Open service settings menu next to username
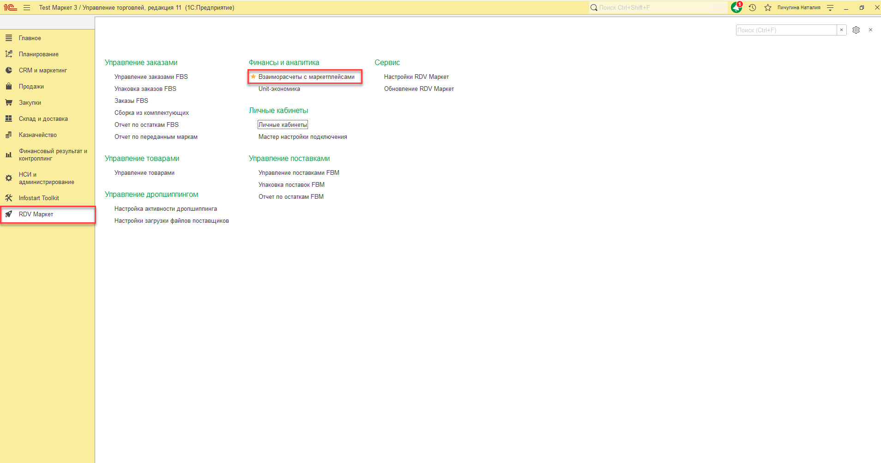Image resolution: width=881 pixels, height=463 pixels. click(830, 7)
